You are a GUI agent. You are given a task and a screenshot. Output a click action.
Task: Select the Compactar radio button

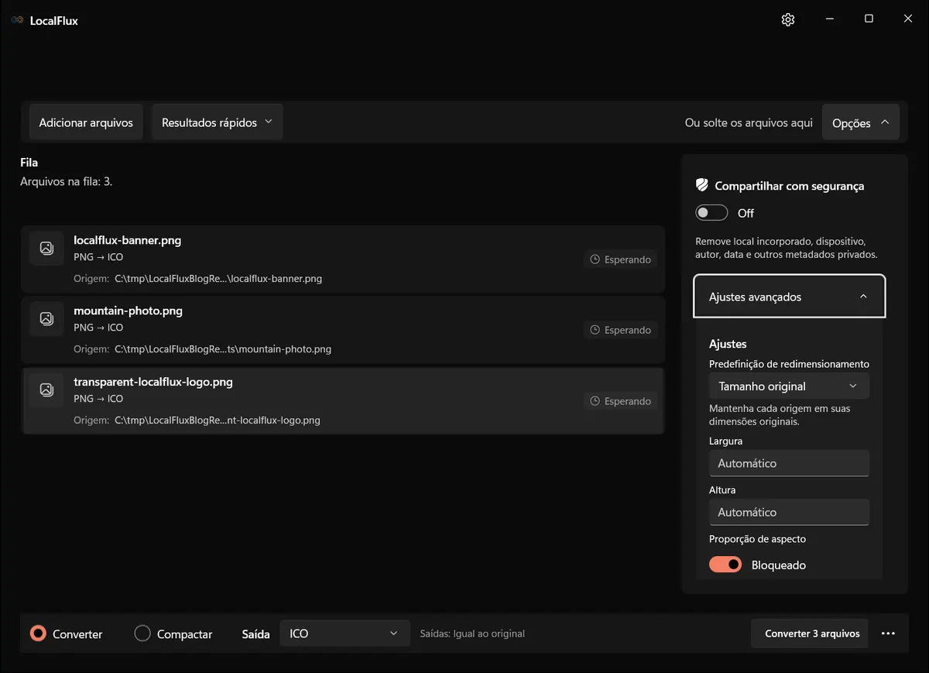(x=142, y=634)
